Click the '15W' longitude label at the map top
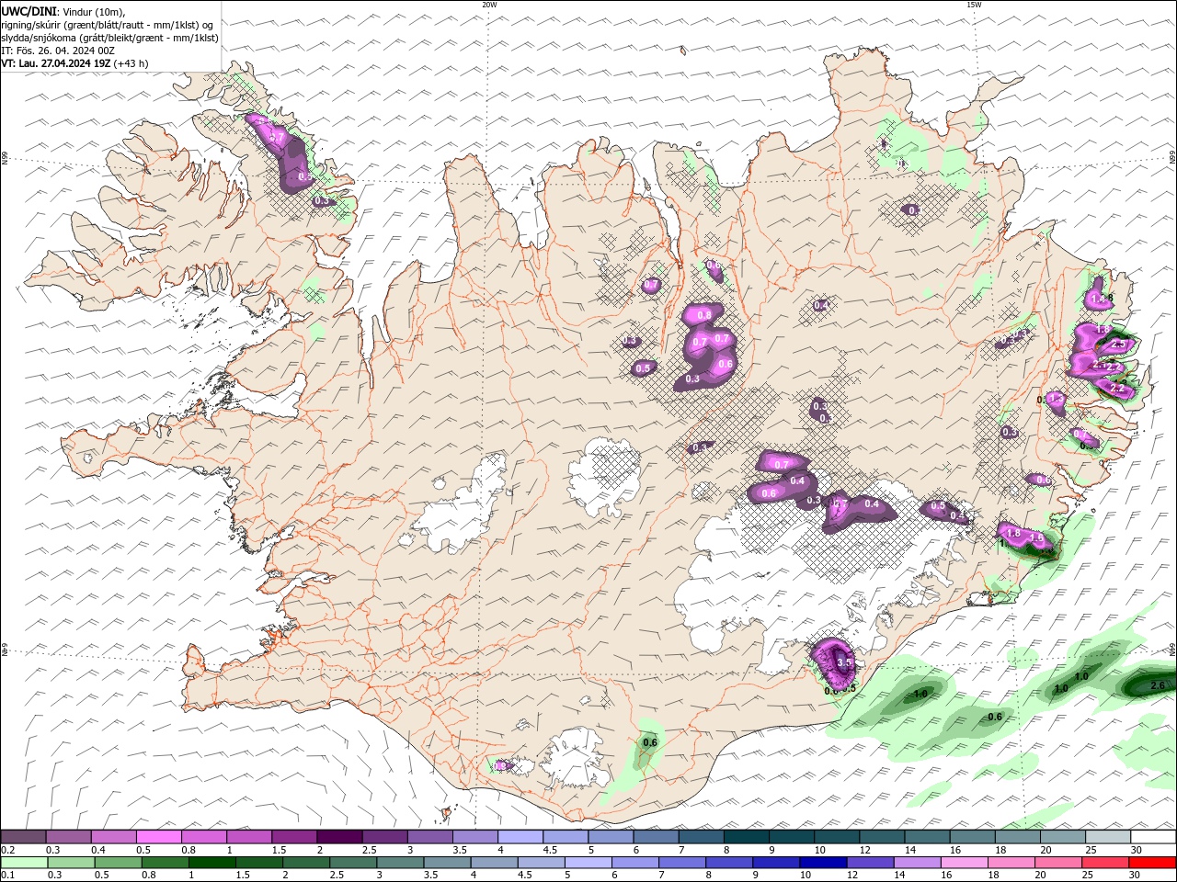This screenshot has height=882, width=1177. [973, 5]
